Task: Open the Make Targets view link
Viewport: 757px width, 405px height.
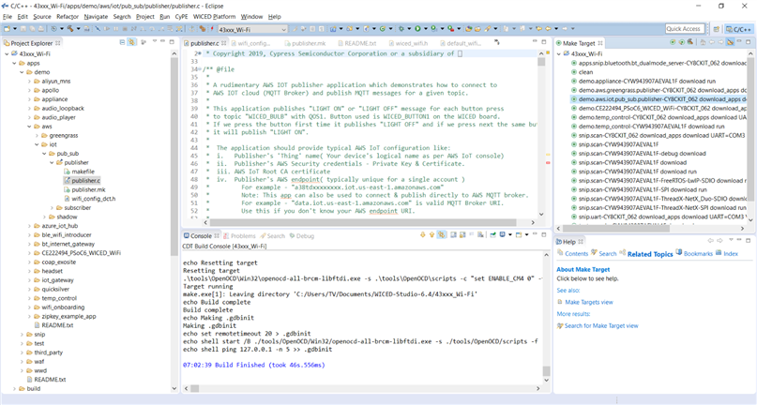Action: coord(588,302)
